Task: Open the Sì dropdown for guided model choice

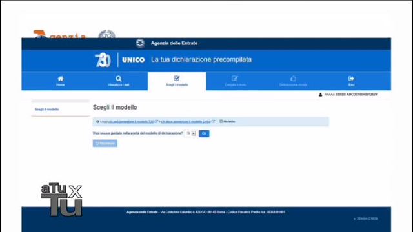Action: click(x=191, y=133)
